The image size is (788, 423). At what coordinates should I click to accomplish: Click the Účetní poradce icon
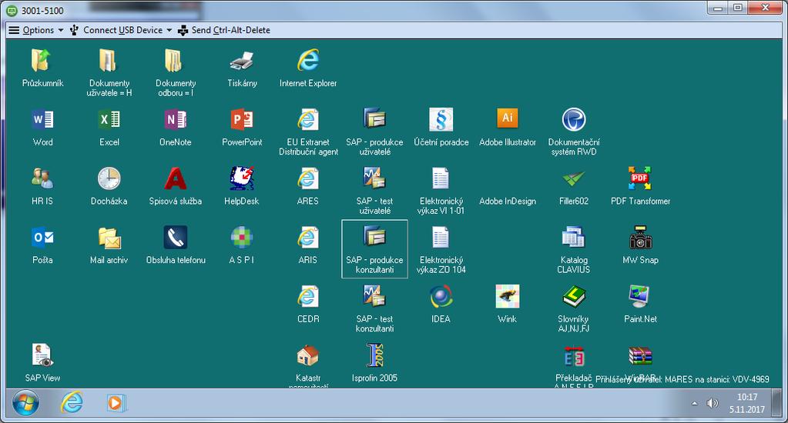click(441, 119)
